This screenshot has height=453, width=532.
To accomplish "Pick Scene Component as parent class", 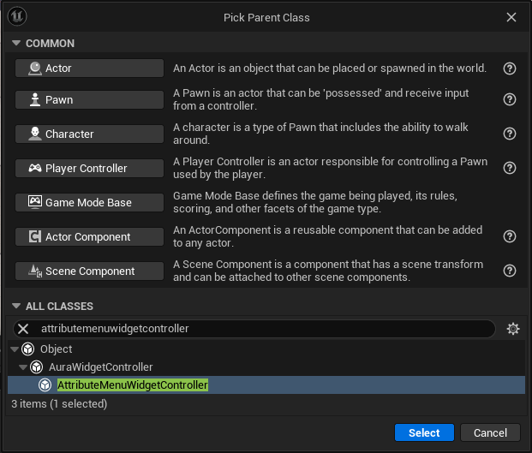I will pyautogui.click(x=89, y=271).
